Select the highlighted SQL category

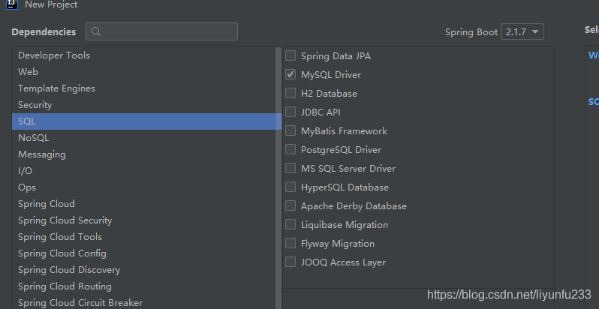pyautogui.click(x=146, y=121)
